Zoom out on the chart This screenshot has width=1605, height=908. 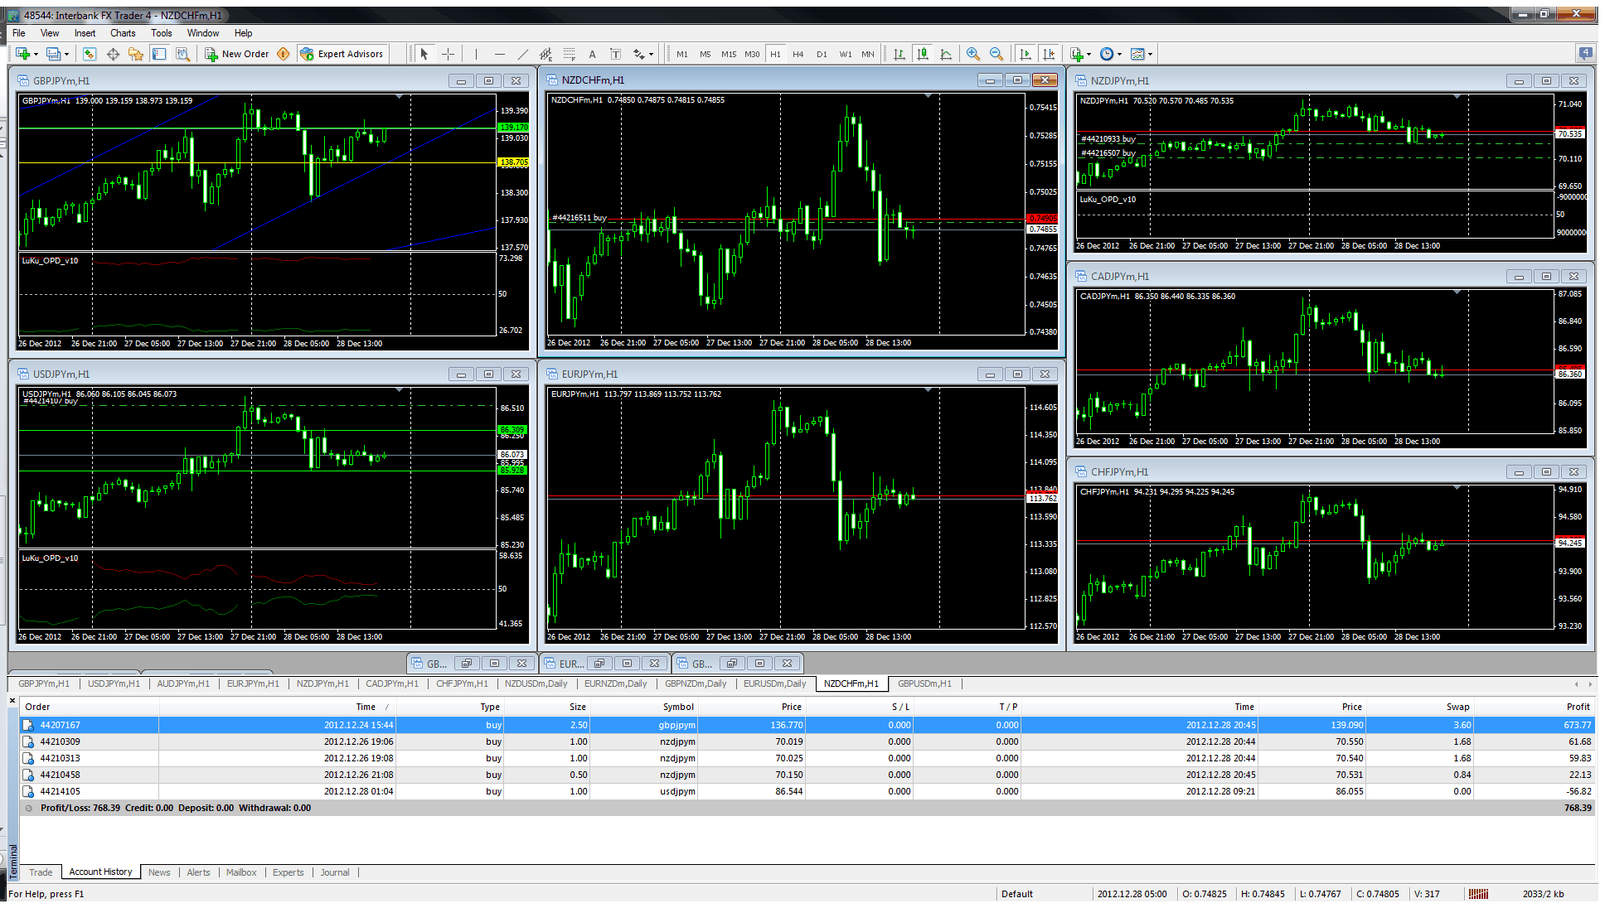tap(996, 54)
